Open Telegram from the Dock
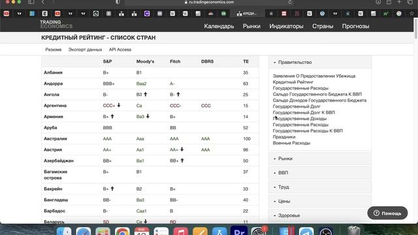The width and height of the screenshot is (418, 235). pyautogui.click(x=306, y=231)
